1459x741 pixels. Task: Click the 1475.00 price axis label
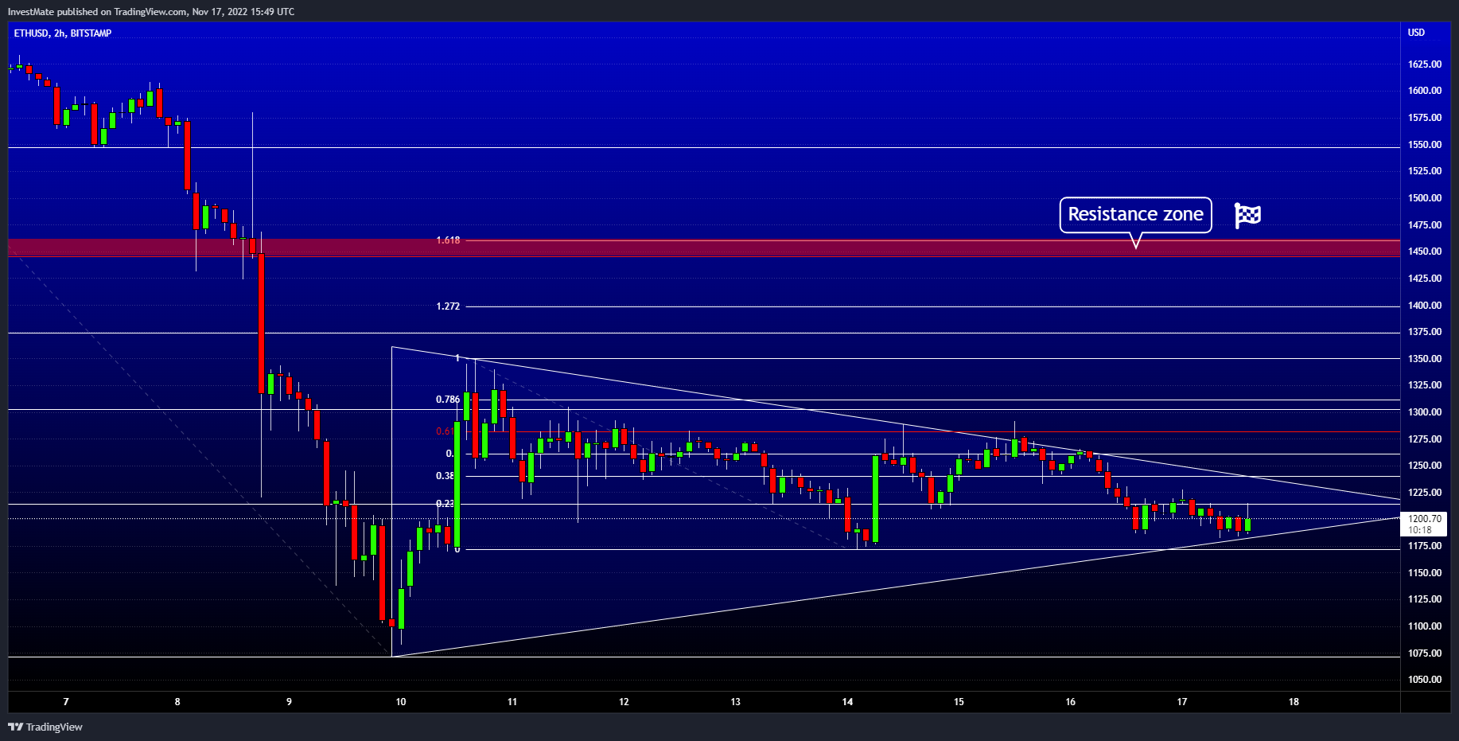point(1424,225)
